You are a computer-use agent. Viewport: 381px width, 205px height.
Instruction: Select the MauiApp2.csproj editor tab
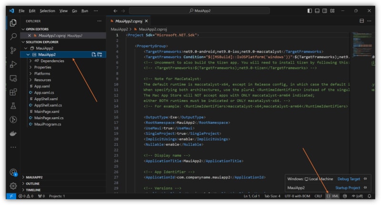coord(128,21)
